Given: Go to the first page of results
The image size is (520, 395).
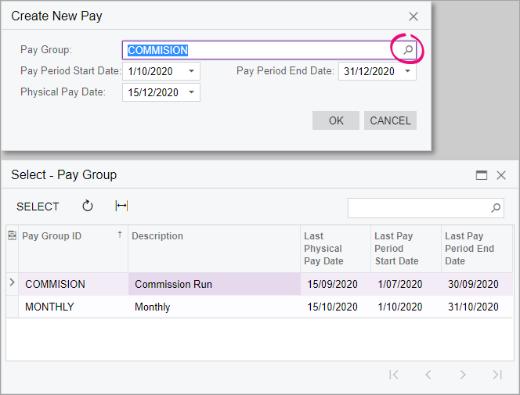Looking at the screenshot, I should point(394,375).
